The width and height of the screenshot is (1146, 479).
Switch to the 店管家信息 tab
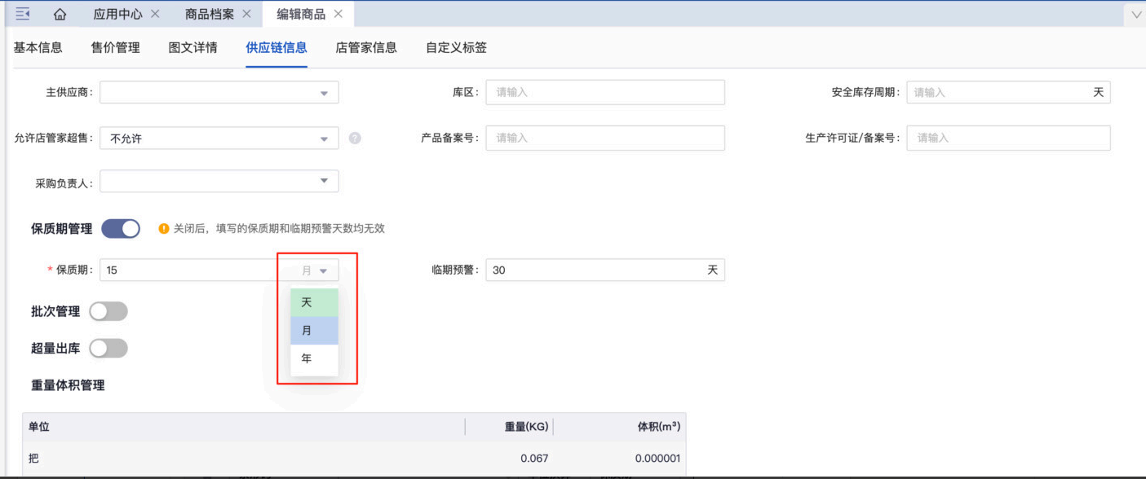[366, 47]
